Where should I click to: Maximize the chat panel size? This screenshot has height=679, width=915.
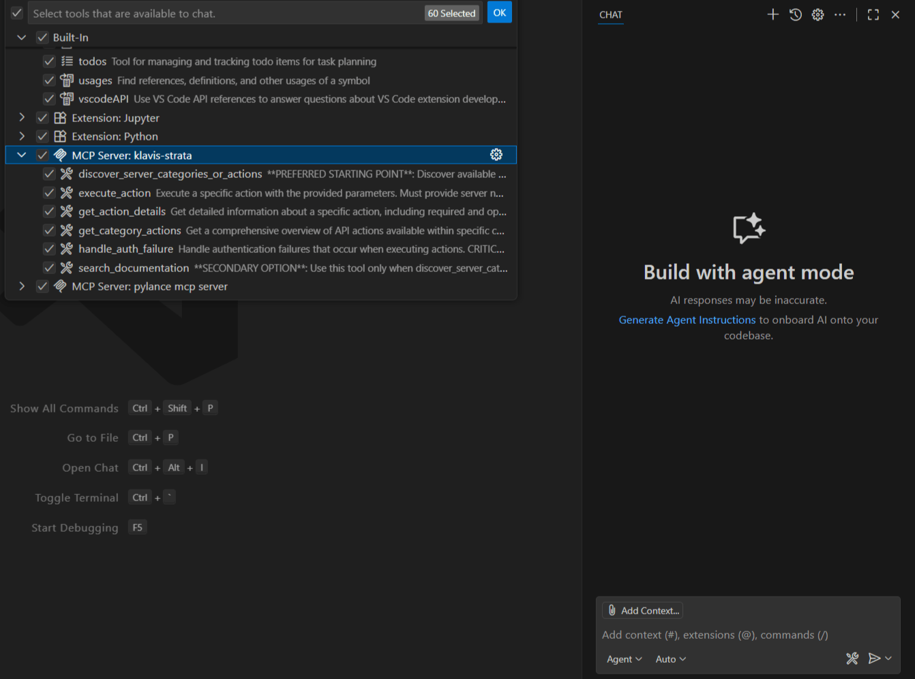click(873, 14)
